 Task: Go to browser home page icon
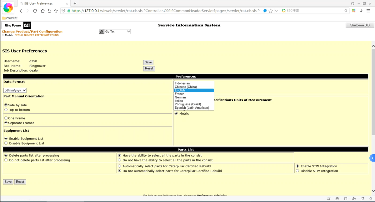42,11
